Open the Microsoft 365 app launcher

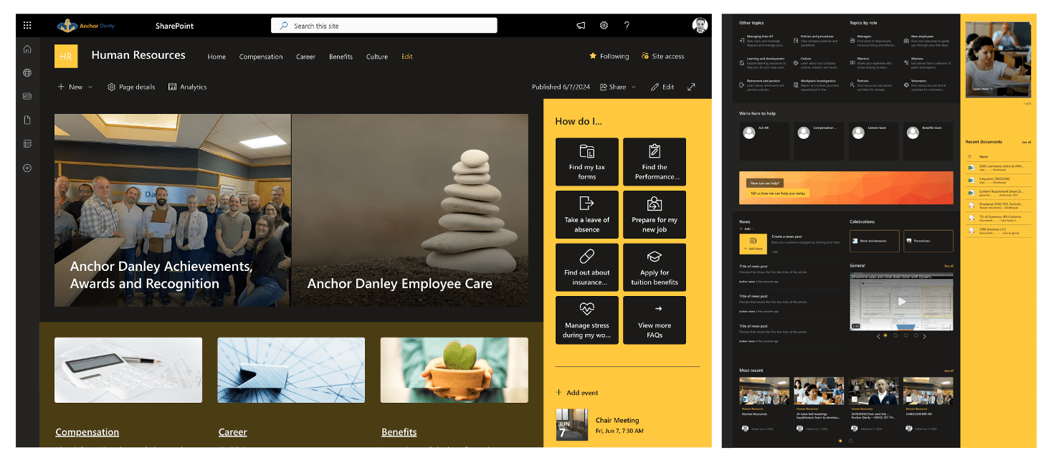27,25
